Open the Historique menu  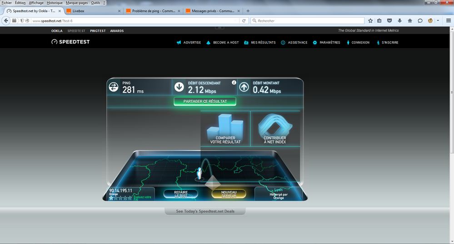pos(55,3)
